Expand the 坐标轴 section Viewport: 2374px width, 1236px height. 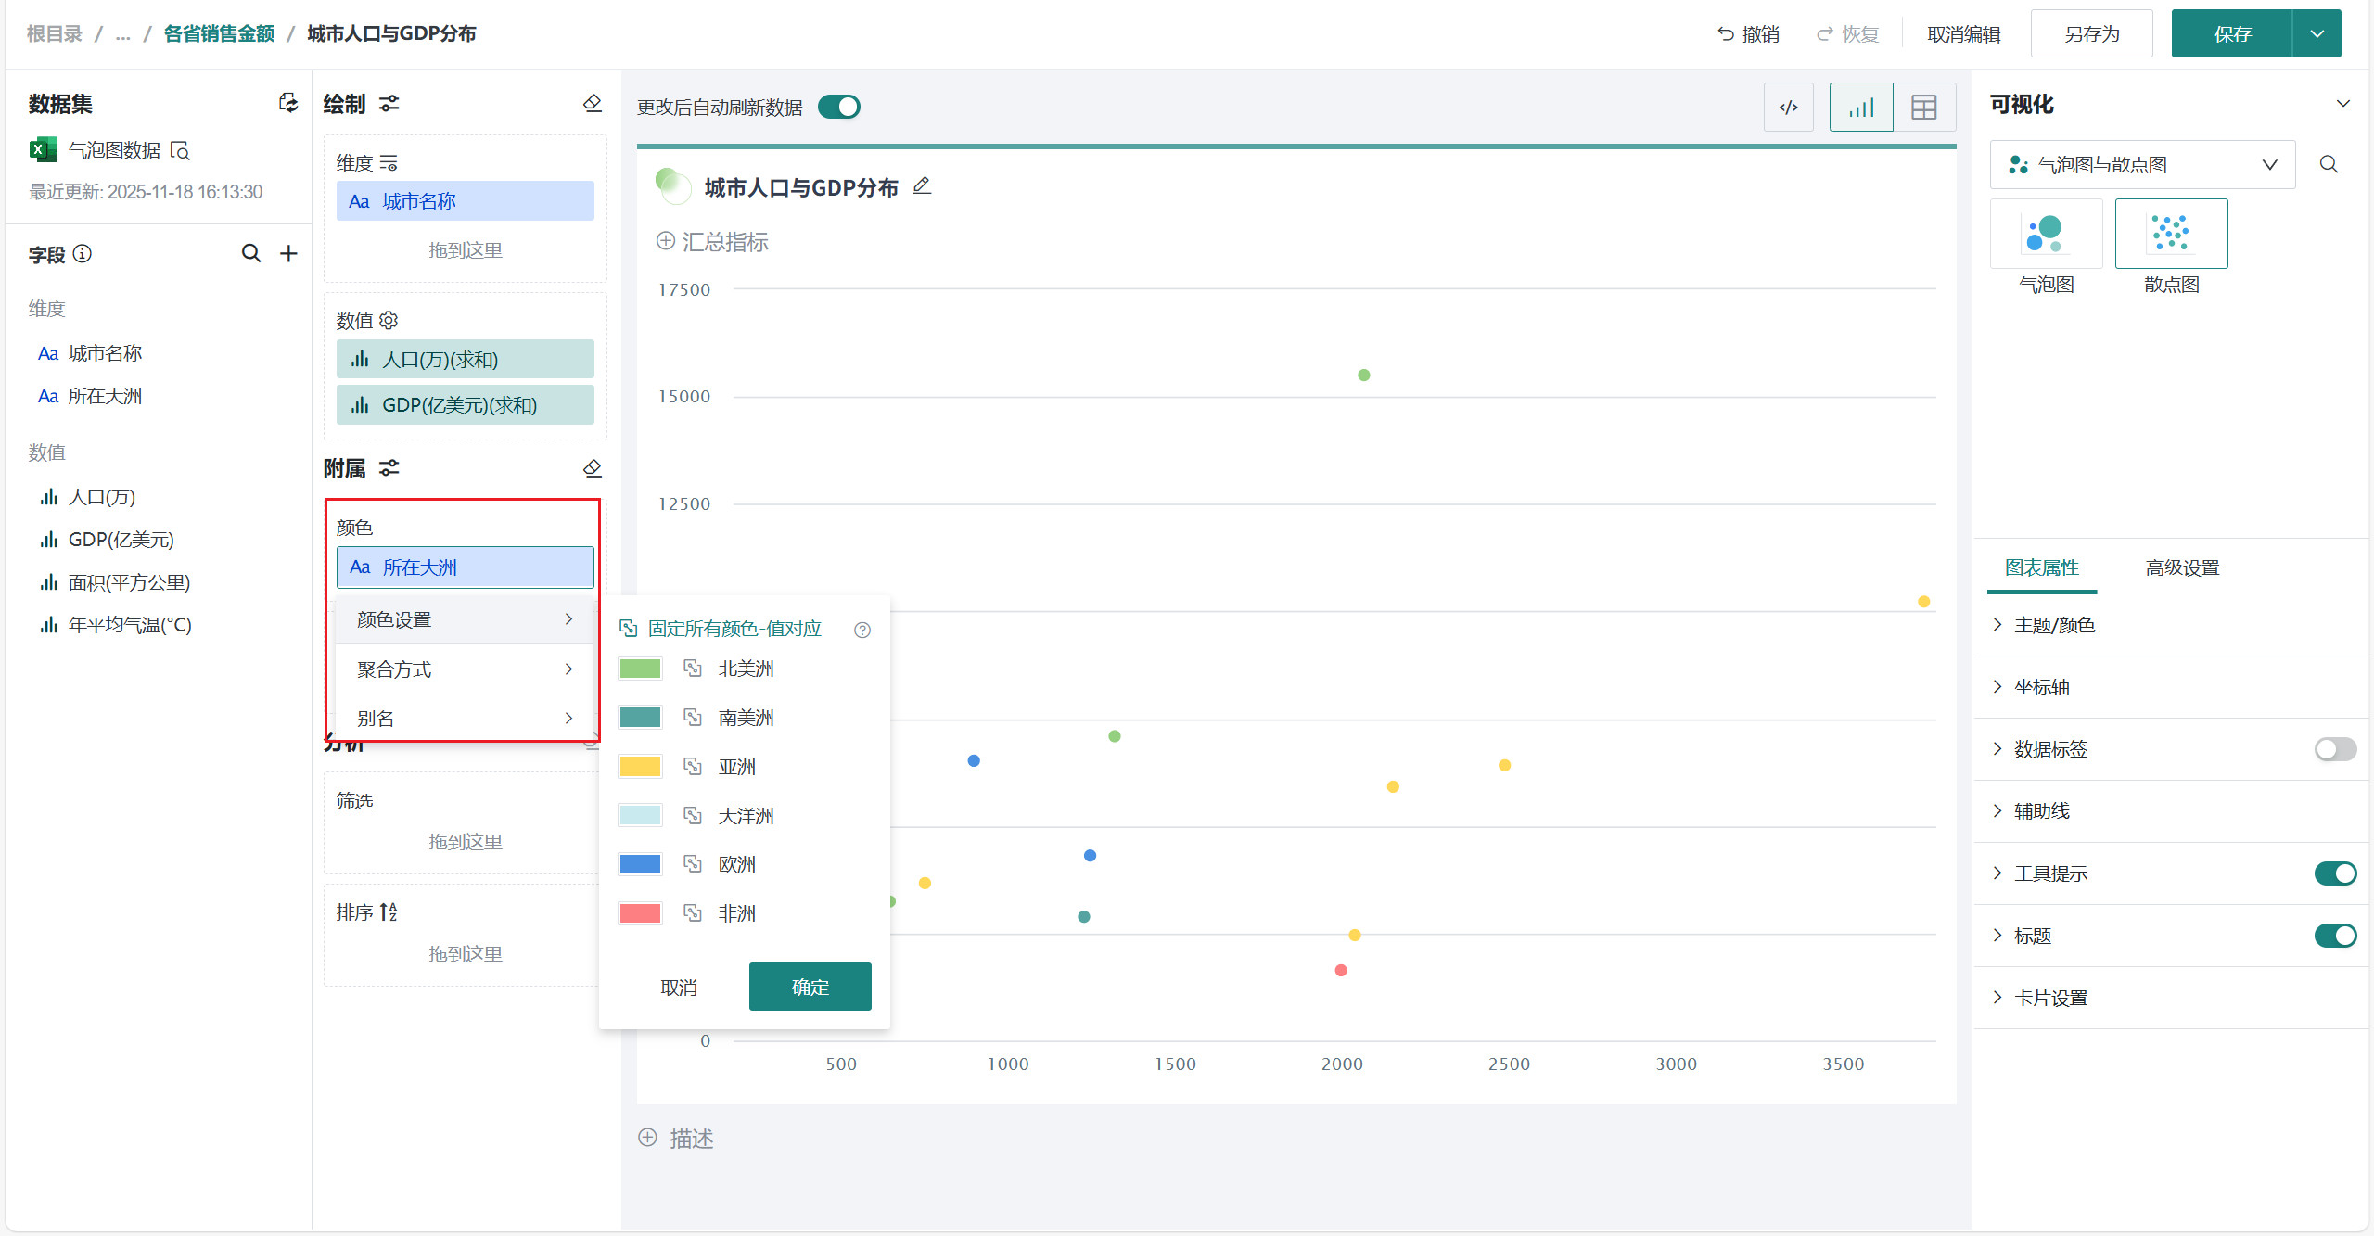[x=2041, y=687]
